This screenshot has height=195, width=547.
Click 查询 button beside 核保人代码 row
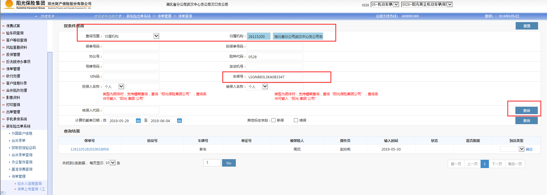pos(527,110)
